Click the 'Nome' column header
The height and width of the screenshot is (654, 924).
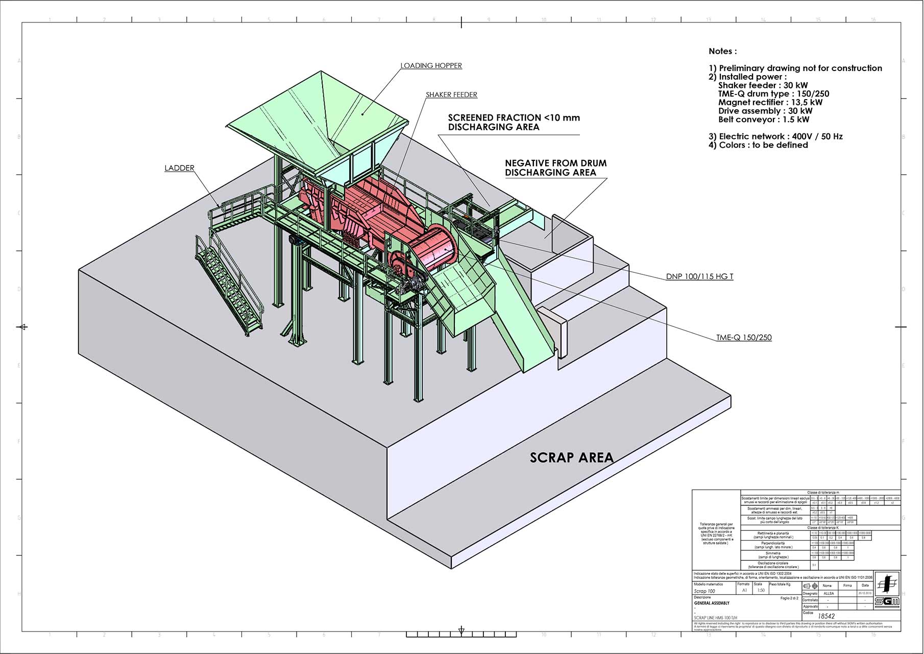tap(827, 586)
